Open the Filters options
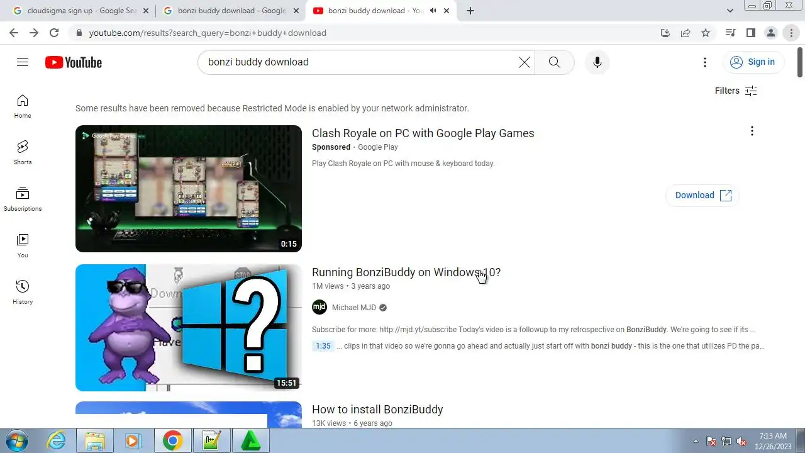This screenshot has width=805, height=453. (736, 91)
